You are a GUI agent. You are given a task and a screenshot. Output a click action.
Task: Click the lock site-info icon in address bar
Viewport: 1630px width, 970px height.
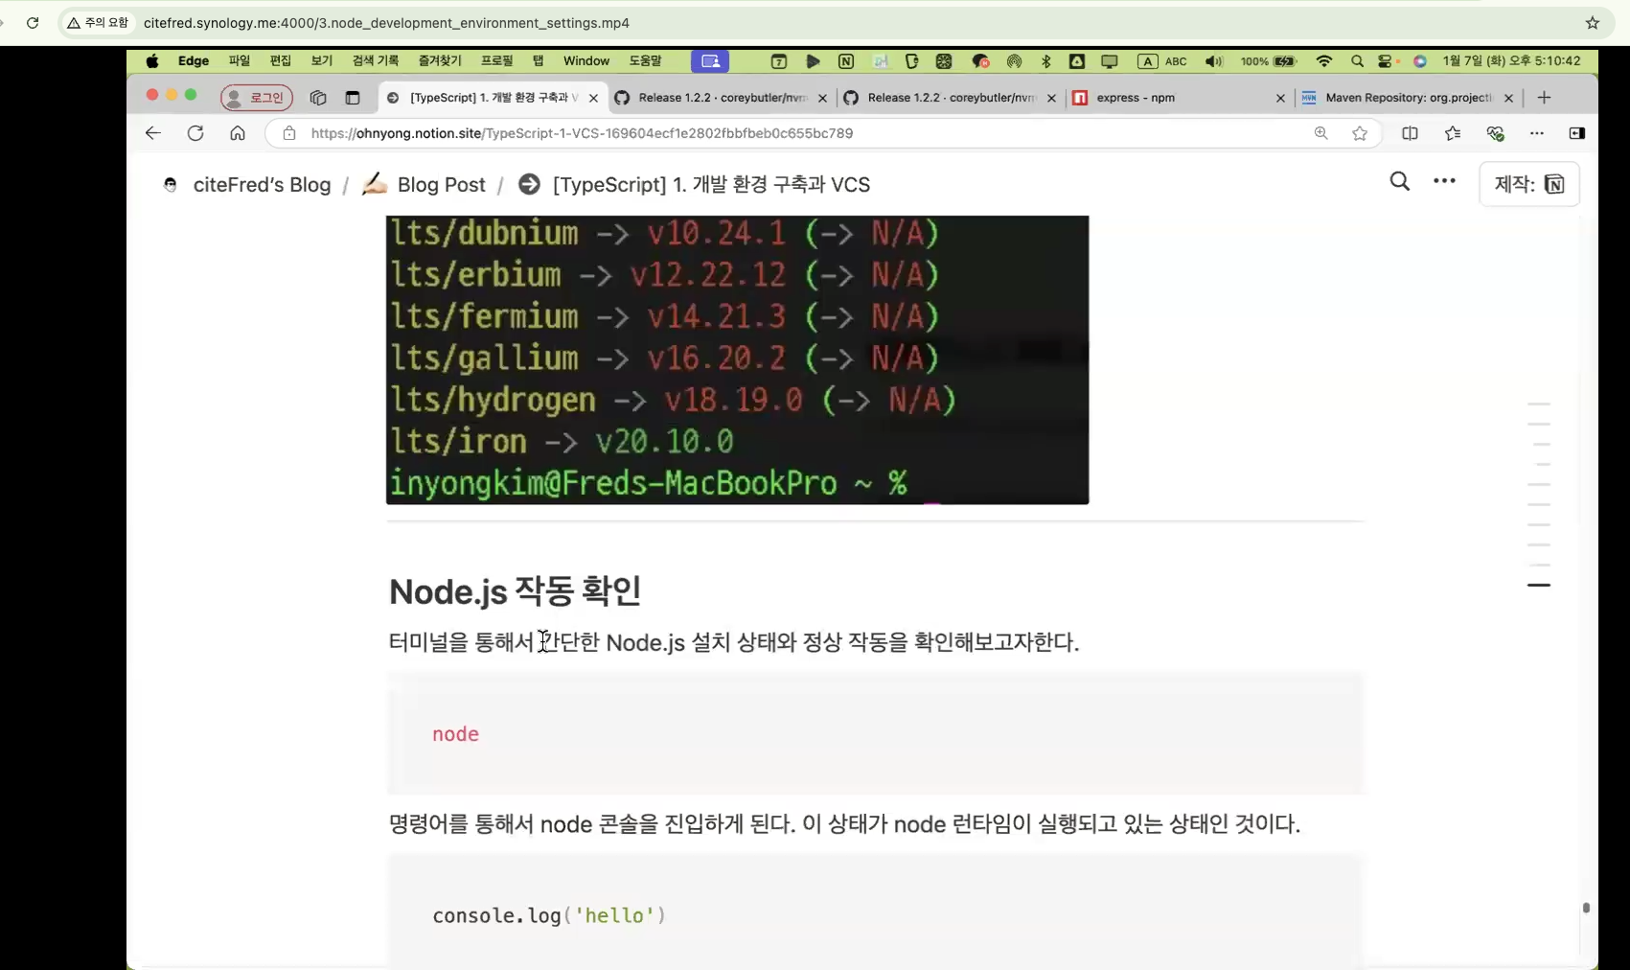(x=288, y=133)
